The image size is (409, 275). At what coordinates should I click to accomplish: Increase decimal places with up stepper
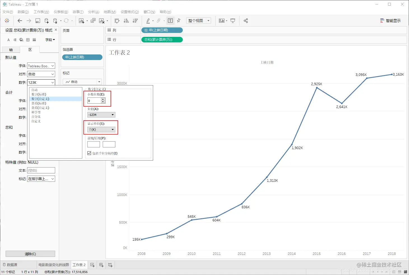point(103,99)
